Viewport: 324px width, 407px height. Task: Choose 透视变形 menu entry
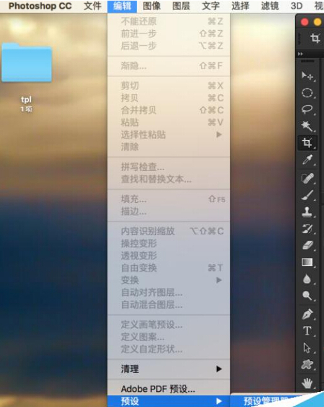click(x=169, y=256)
